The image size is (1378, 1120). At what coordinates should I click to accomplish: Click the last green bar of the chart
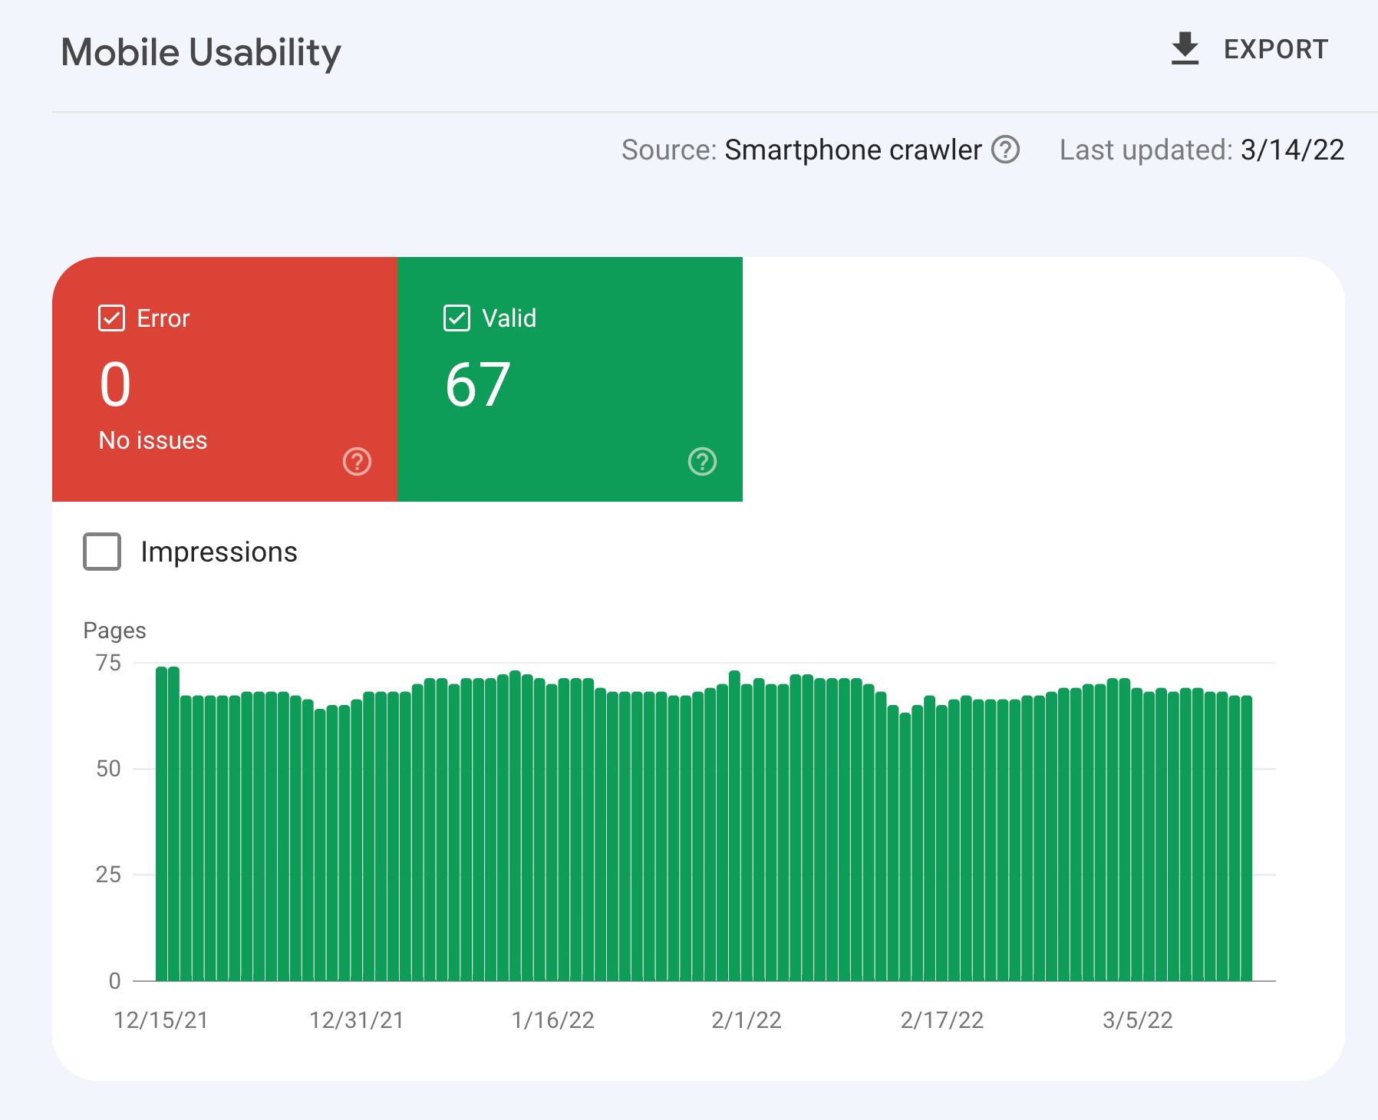point(1246,838)
